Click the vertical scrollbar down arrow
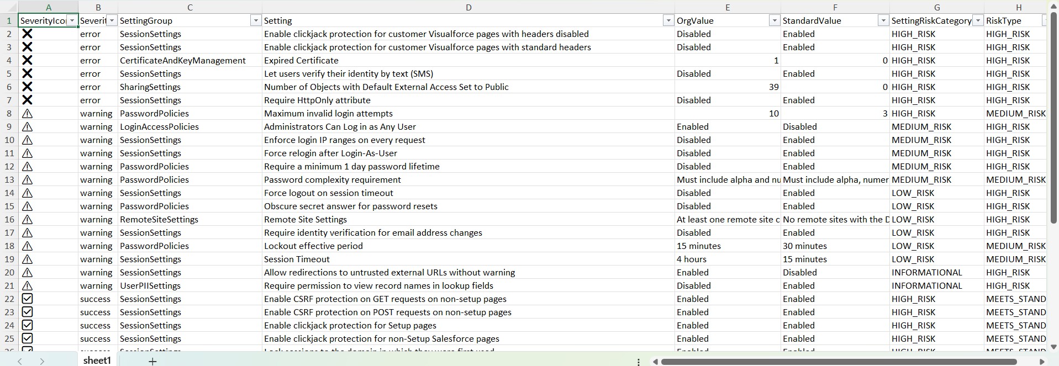 pos(1053,347)
